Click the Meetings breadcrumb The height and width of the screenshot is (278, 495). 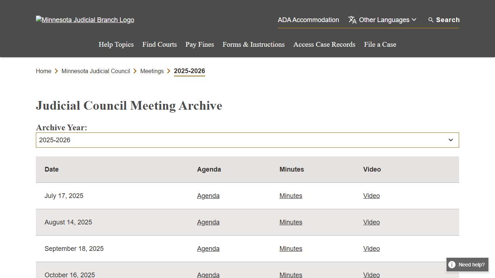click(x=152, y=71)
